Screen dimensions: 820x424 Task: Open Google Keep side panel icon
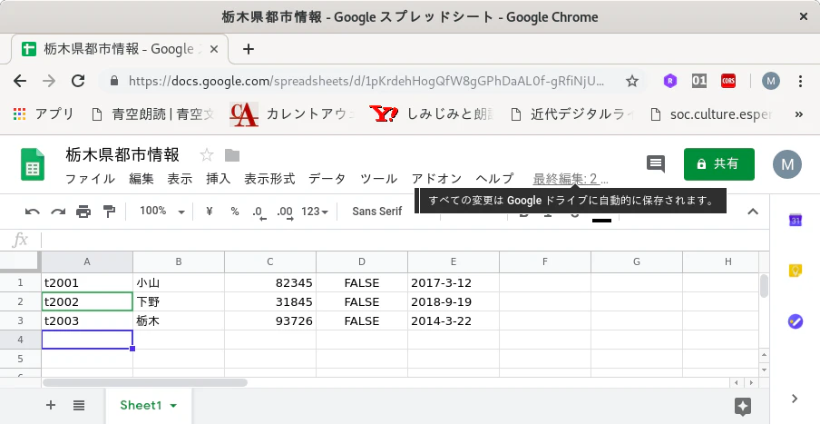(x=795, y=270)
